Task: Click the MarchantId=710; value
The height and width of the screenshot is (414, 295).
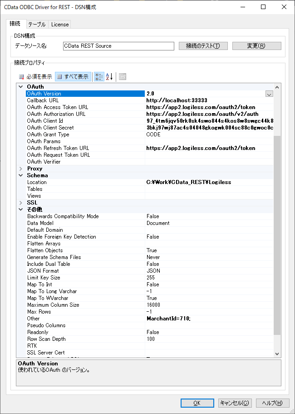Action: [x=168, y=319]
